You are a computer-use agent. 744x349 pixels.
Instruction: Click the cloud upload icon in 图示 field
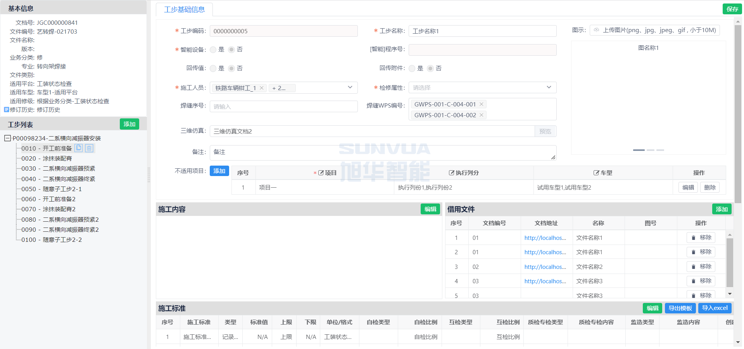[x=596, y=30]
